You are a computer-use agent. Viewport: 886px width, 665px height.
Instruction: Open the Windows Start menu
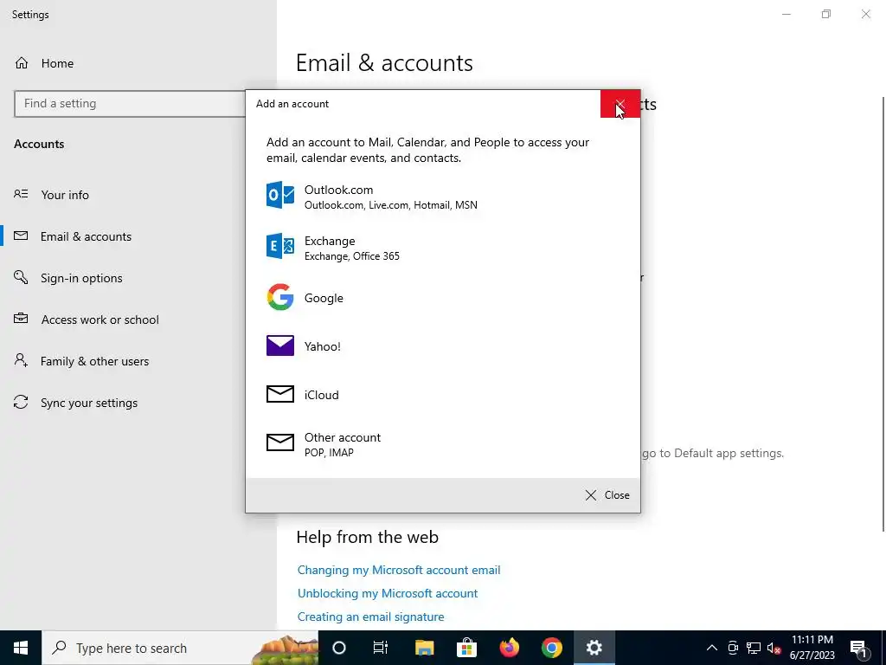(21, 648)
